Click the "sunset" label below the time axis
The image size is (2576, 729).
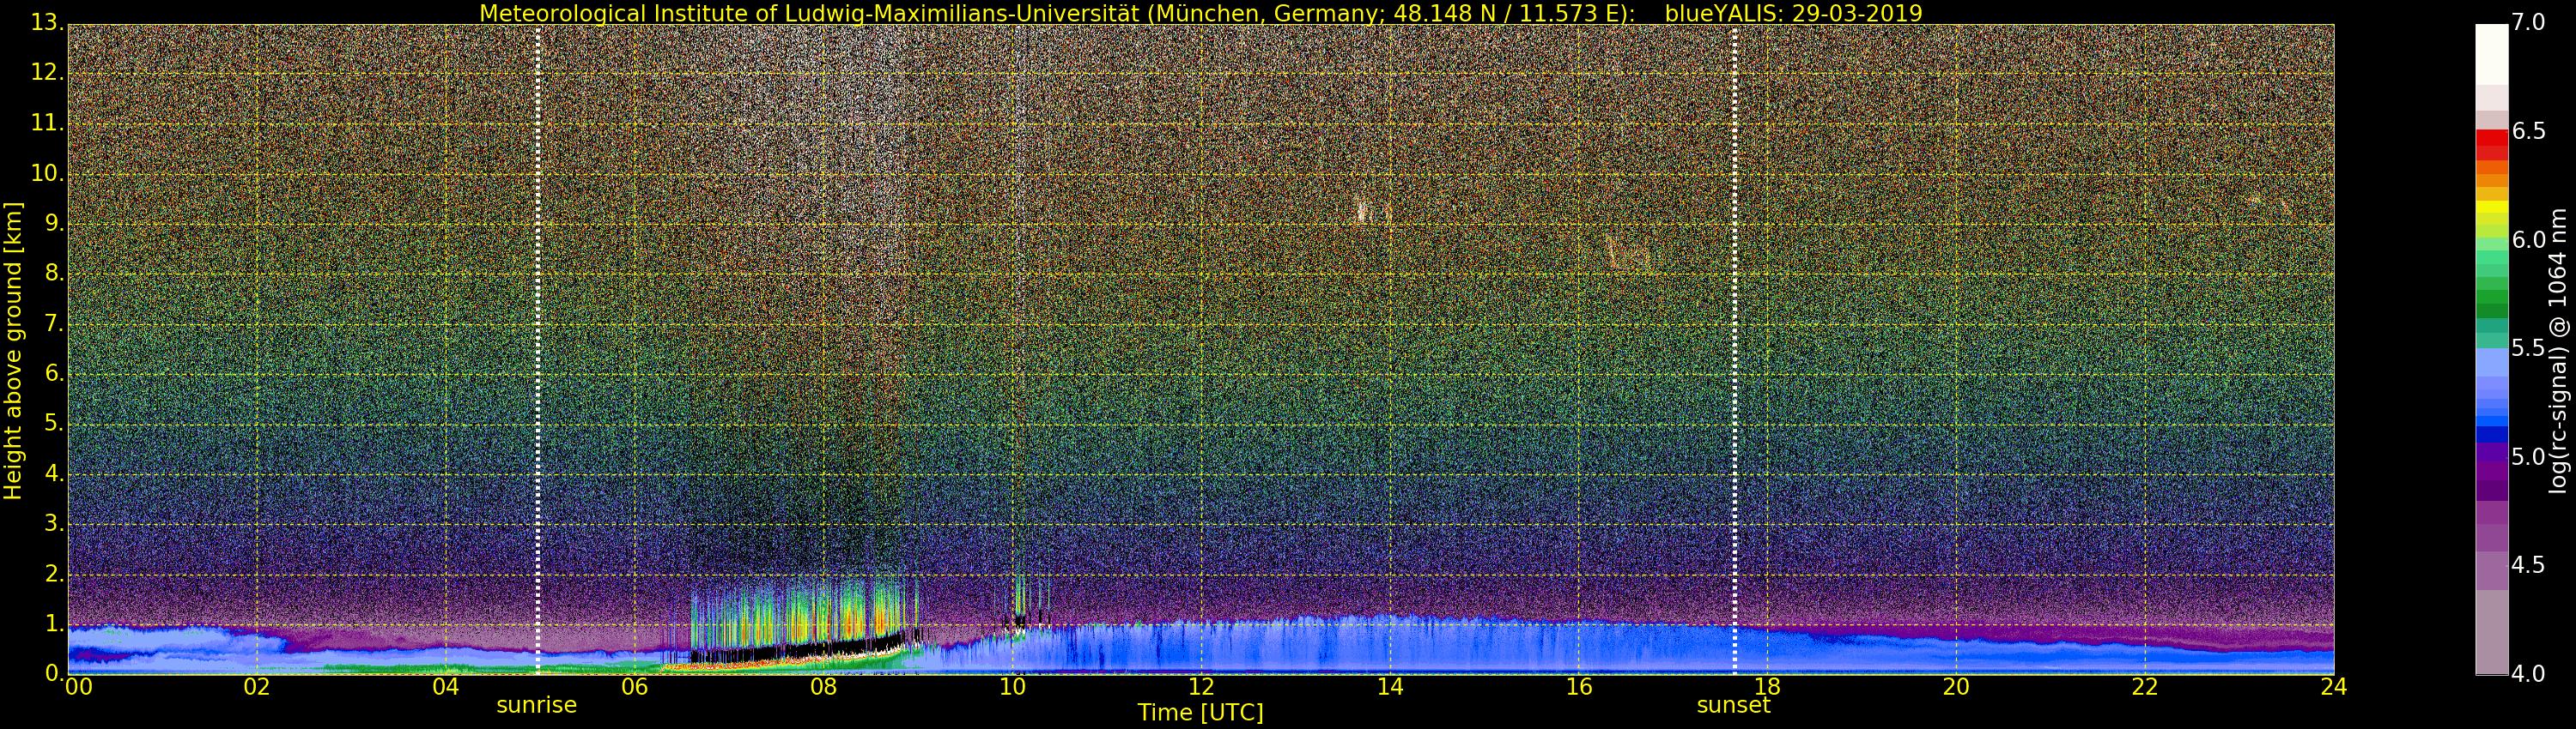click(1733, 705)
